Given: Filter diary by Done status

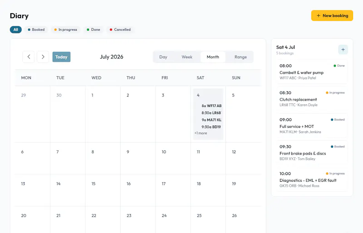Looking at the screenshot, I should click(x=93, y=29).
